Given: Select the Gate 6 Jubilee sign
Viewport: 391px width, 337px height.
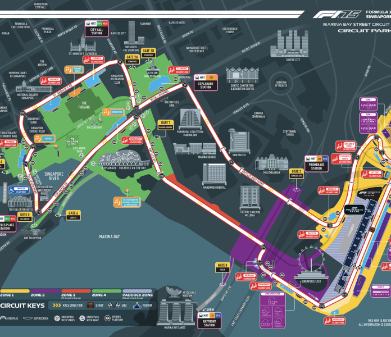Looking at the screenshot, I should [x=73, y=215].
